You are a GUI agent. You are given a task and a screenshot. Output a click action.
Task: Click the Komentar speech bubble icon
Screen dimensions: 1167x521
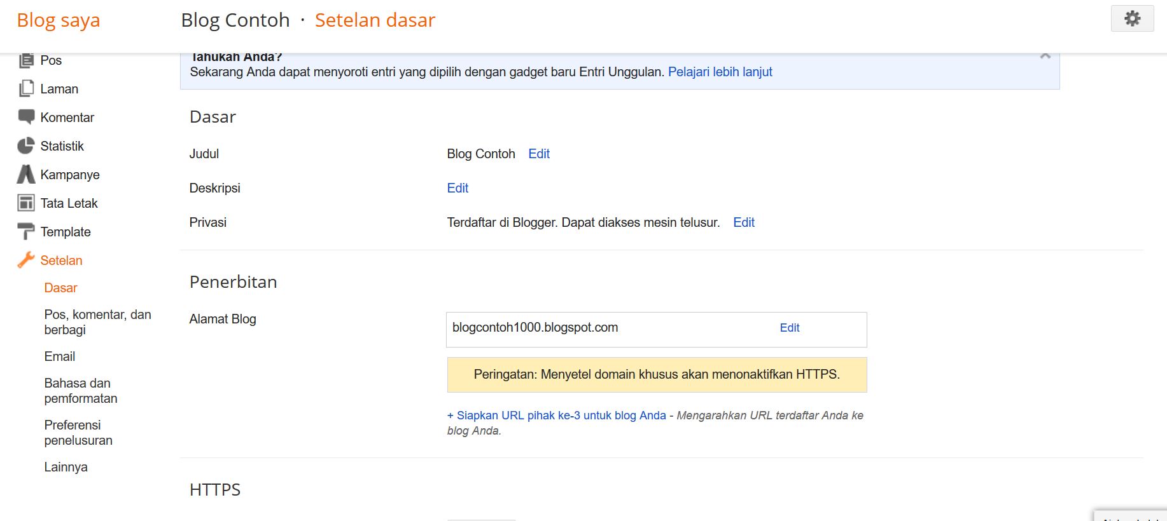[x=26, y=118]
